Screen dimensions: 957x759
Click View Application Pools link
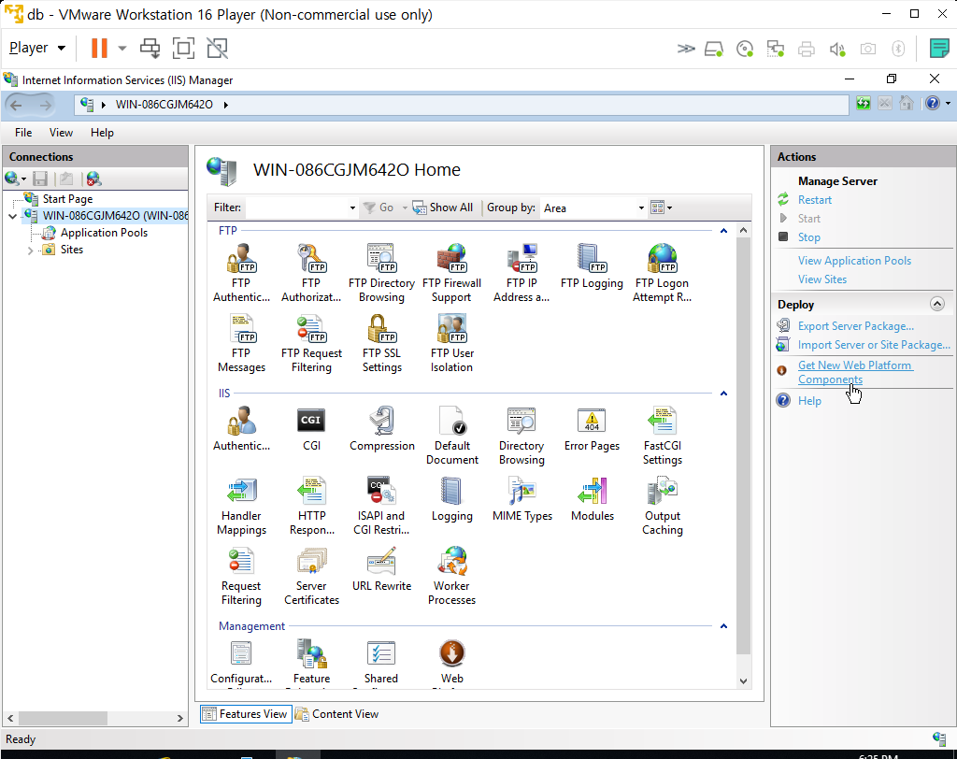pos(854,261)
